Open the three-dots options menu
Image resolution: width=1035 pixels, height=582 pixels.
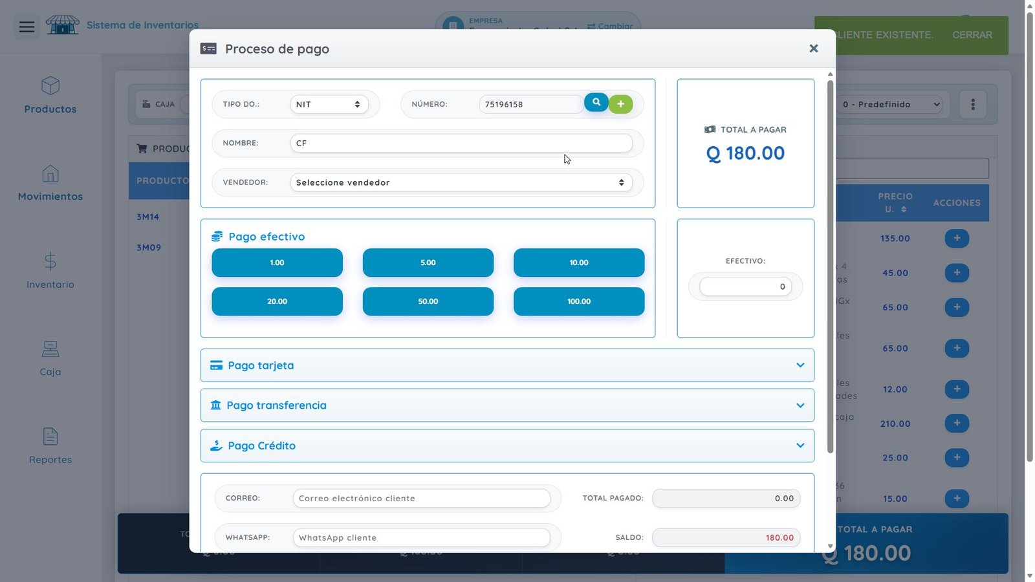pyautogui.click(x=972, y=104)
